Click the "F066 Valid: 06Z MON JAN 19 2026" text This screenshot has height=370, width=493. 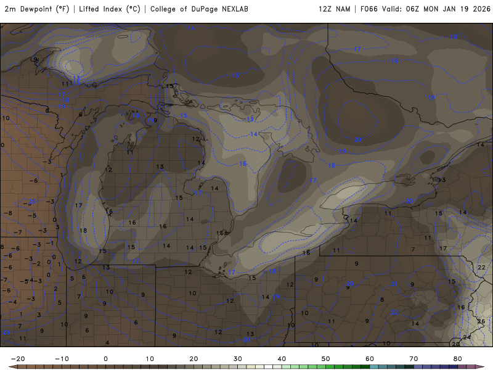point(425,9)
